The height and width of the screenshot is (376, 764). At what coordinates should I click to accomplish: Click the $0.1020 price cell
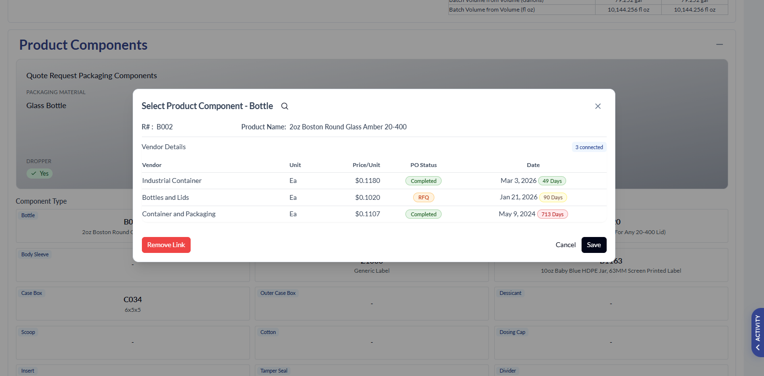[x=368, y=197]
